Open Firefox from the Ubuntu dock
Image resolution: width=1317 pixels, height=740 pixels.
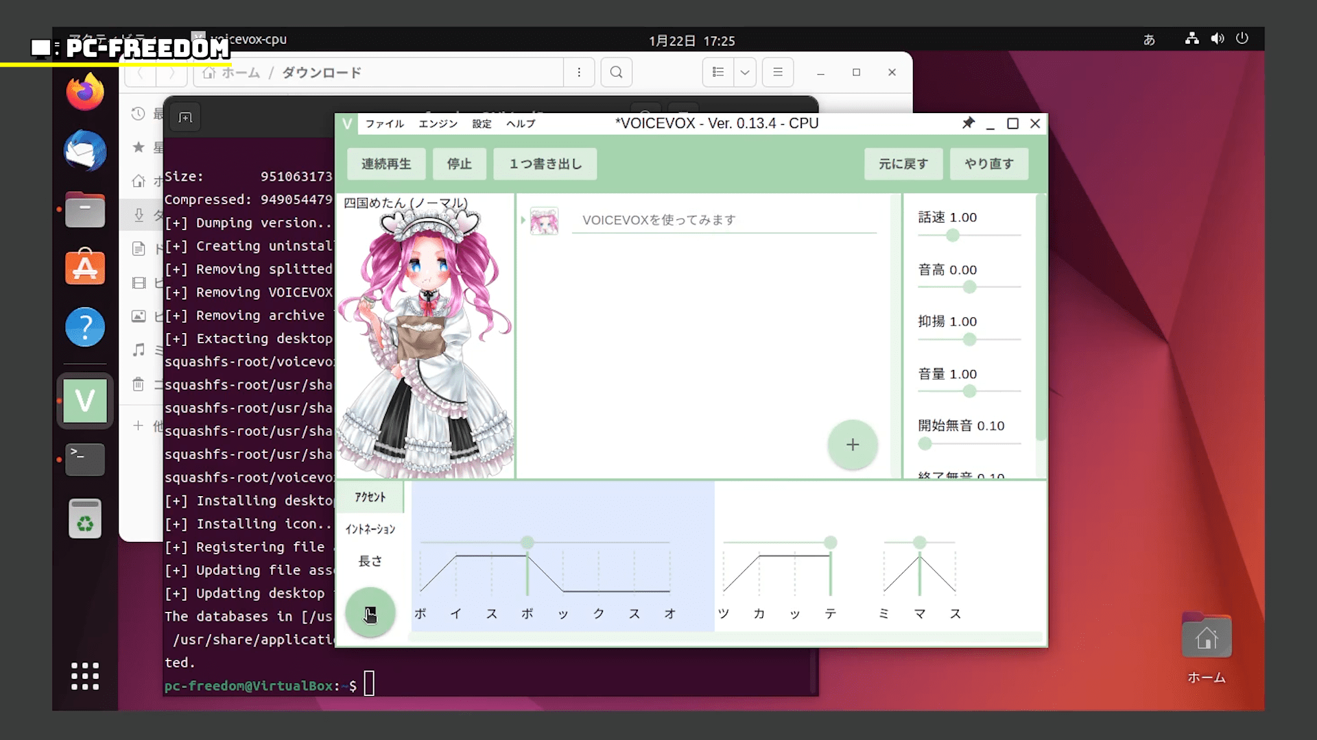click(85, 92)
